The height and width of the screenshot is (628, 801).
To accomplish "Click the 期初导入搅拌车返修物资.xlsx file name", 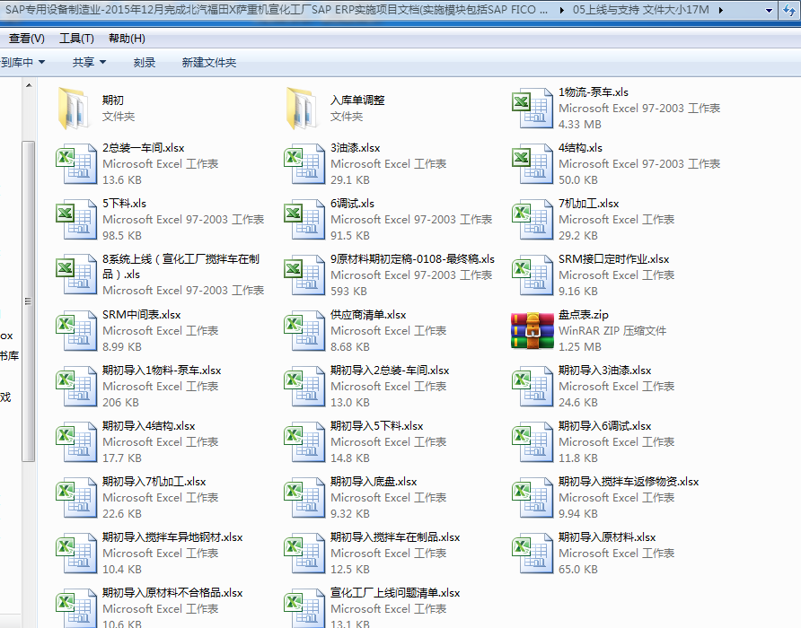I will 629,482.
